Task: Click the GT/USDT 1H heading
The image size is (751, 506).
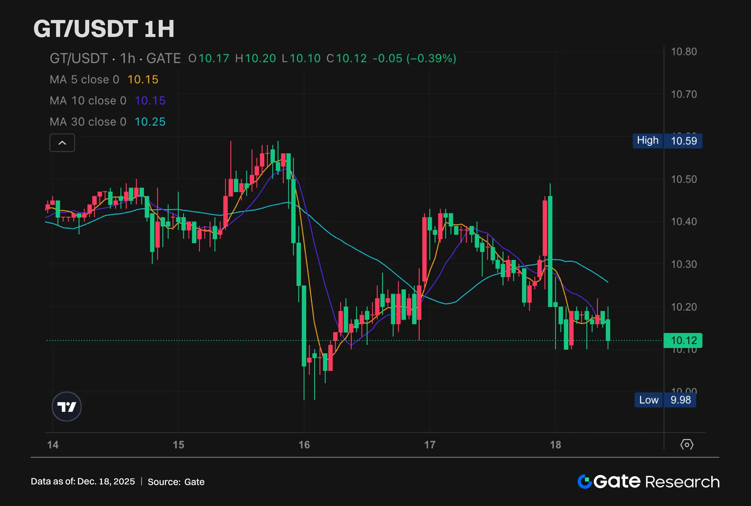Action: [104, 29]
